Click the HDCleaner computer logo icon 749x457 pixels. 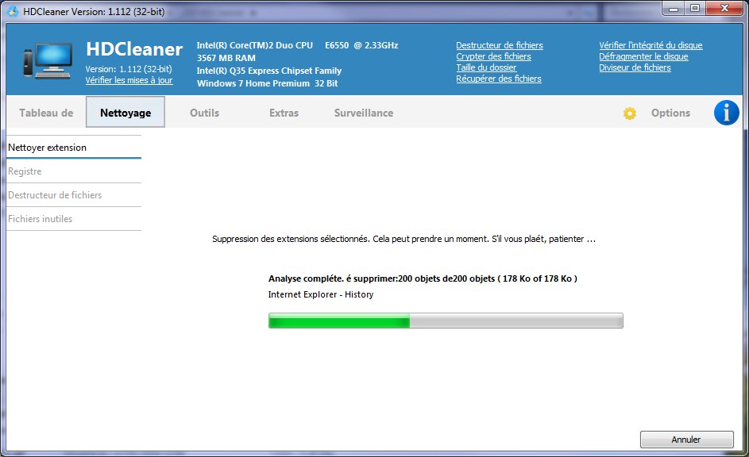pos(48,60)
